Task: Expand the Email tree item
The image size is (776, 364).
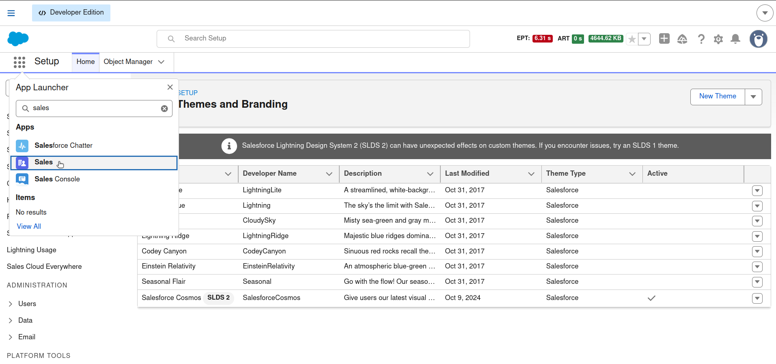Action: click(11, 337)
